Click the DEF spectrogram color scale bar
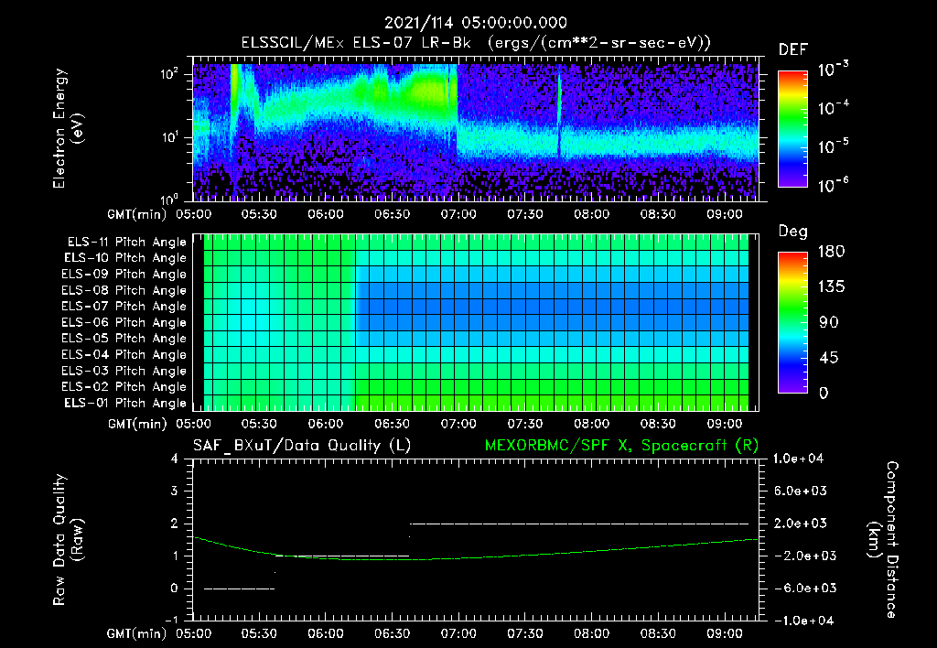This screenshot has height=648, width=937. [x=792, y=129]
